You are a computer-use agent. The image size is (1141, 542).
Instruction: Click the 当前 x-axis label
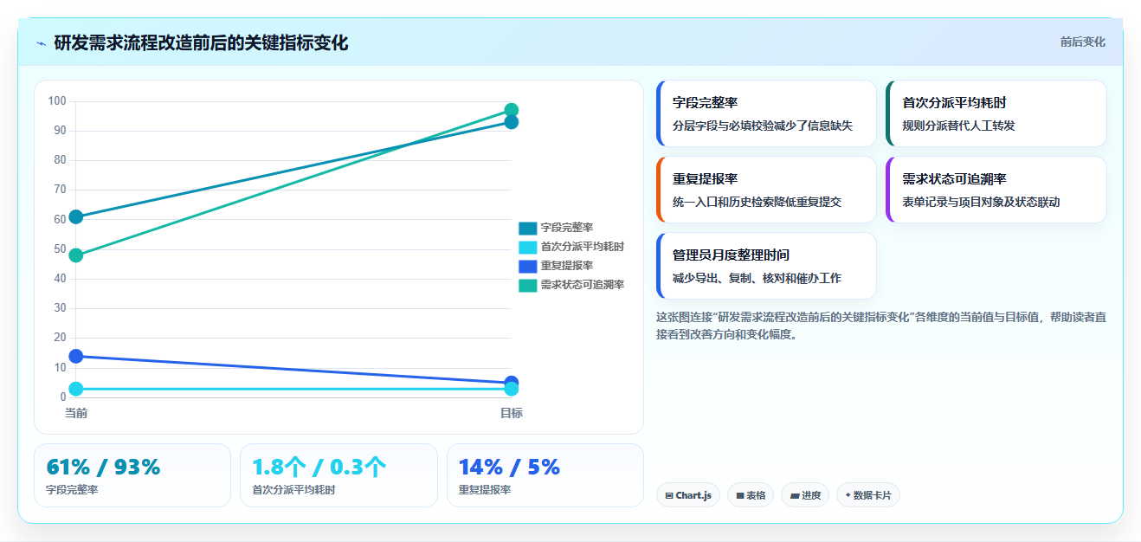pyautogui.click(x=76, y=413)
